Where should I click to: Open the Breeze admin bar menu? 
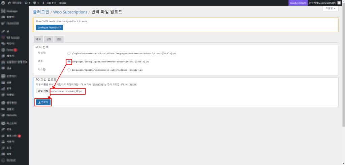(63, 3)
